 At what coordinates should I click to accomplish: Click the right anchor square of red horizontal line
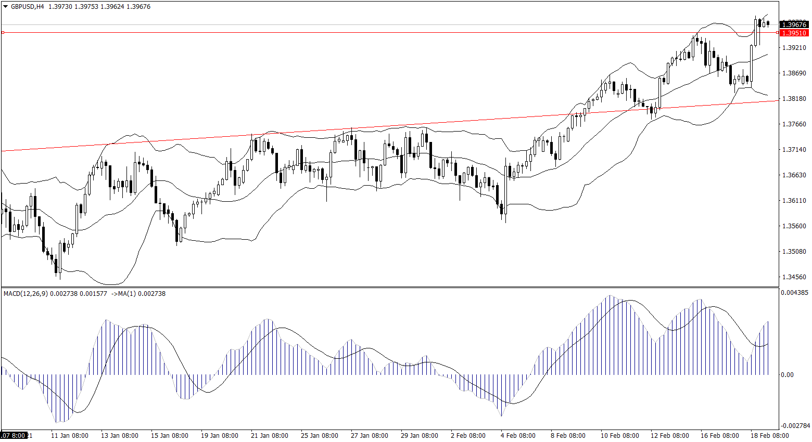(x=778, y=33)
